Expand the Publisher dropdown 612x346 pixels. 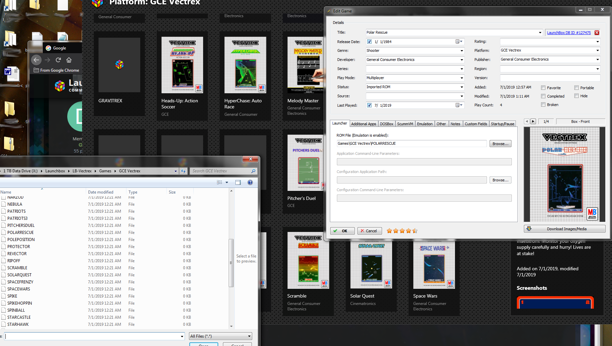click(x=598, y=60)
